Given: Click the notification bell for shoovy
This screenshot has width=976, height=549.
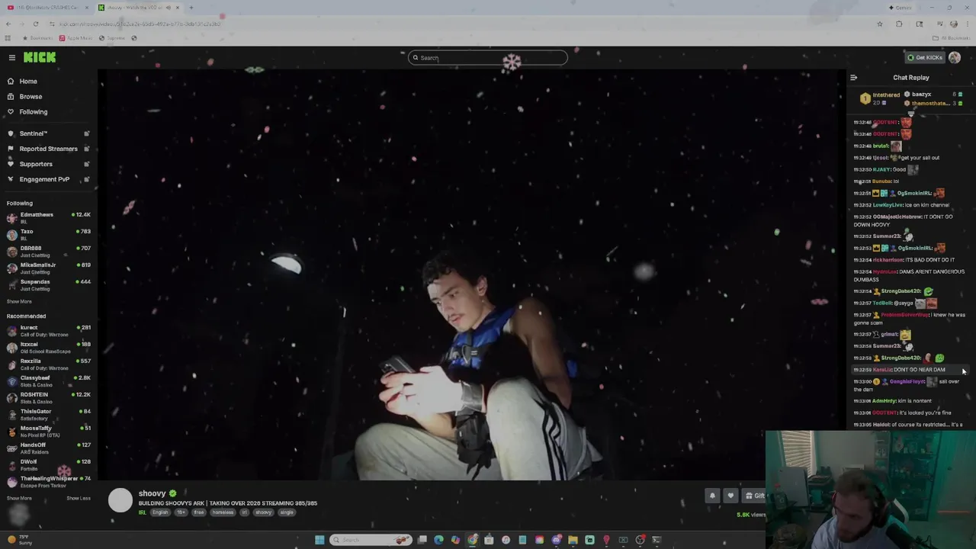Looking at the screenshot, I should coord(712,496).
